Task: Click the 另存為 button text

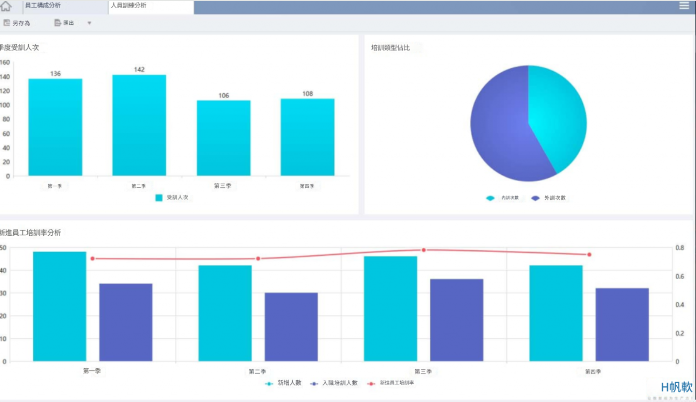Action: [x=21, y=23]
